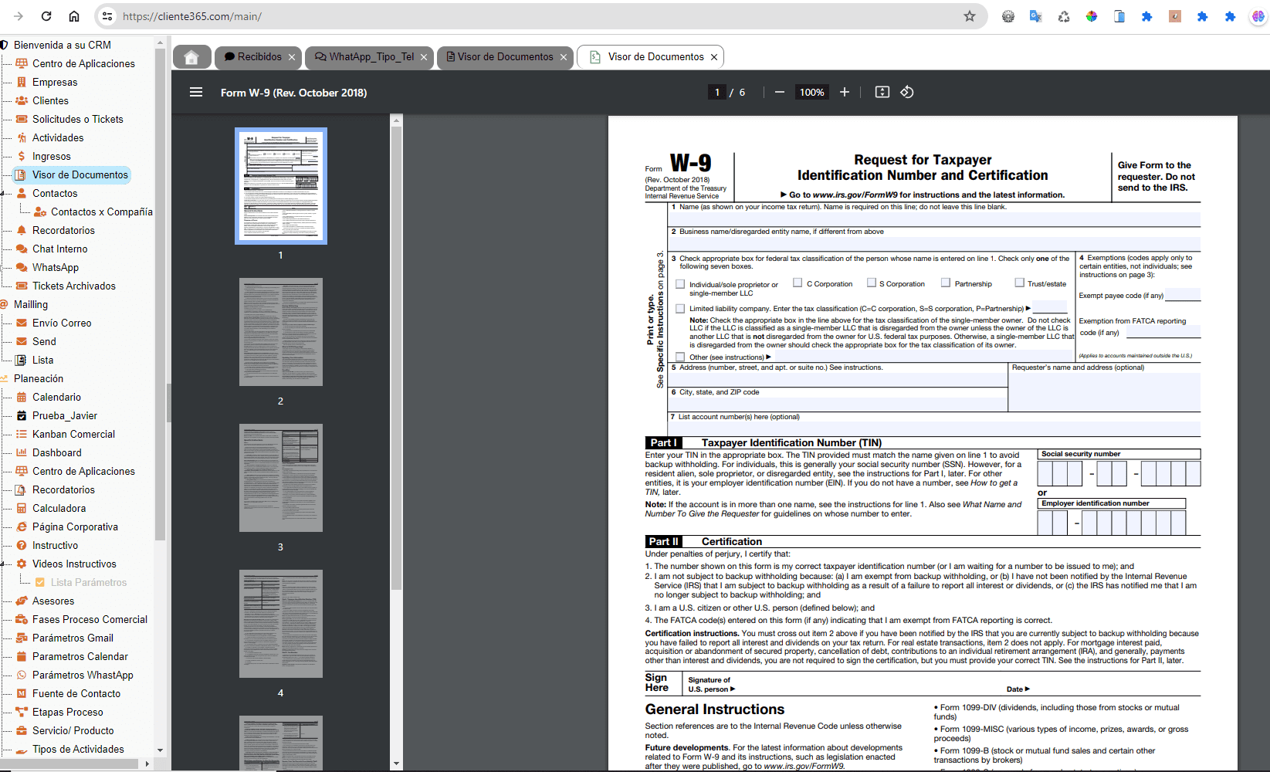Image resolution: width=1270 pixels, height=772 pixels.
Task: Click the Ingresos dollar icon
Action: point(22,156)
